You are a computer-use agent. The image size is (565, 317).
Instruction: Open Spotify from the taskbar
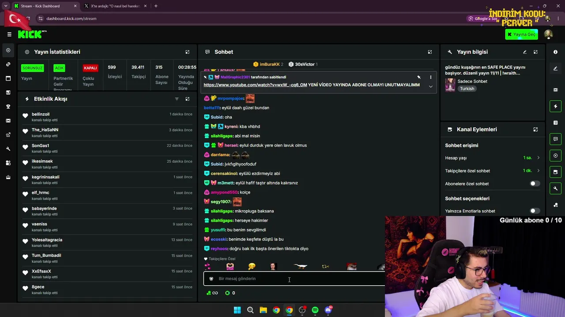tap(315, 310)
